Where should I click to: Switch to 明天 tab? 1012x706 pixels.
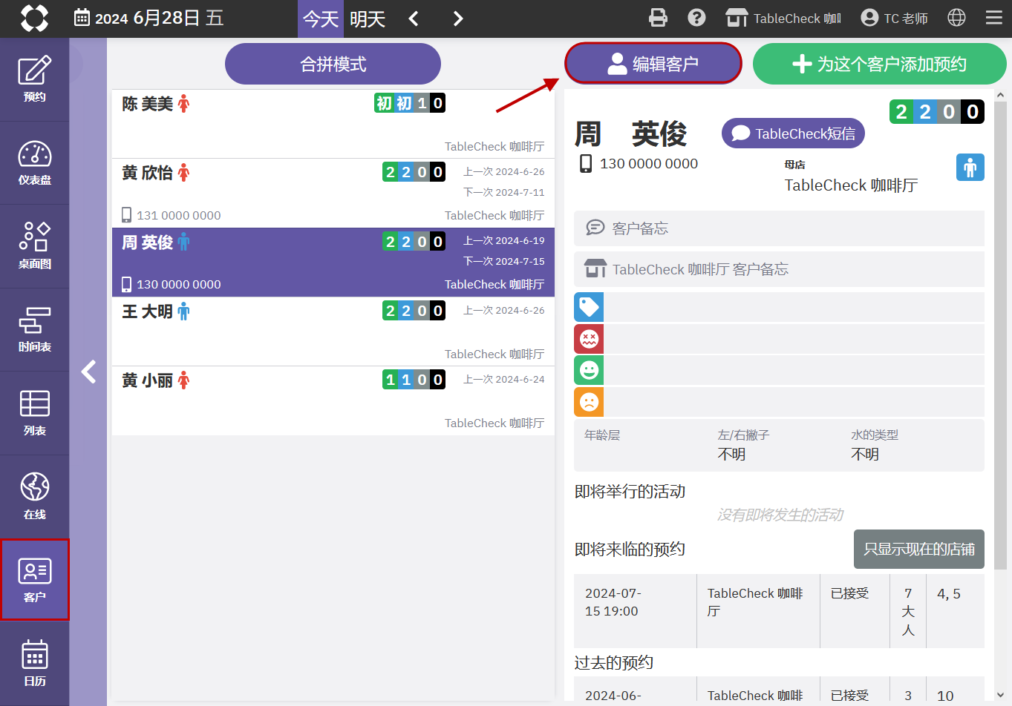coord(368,19)
